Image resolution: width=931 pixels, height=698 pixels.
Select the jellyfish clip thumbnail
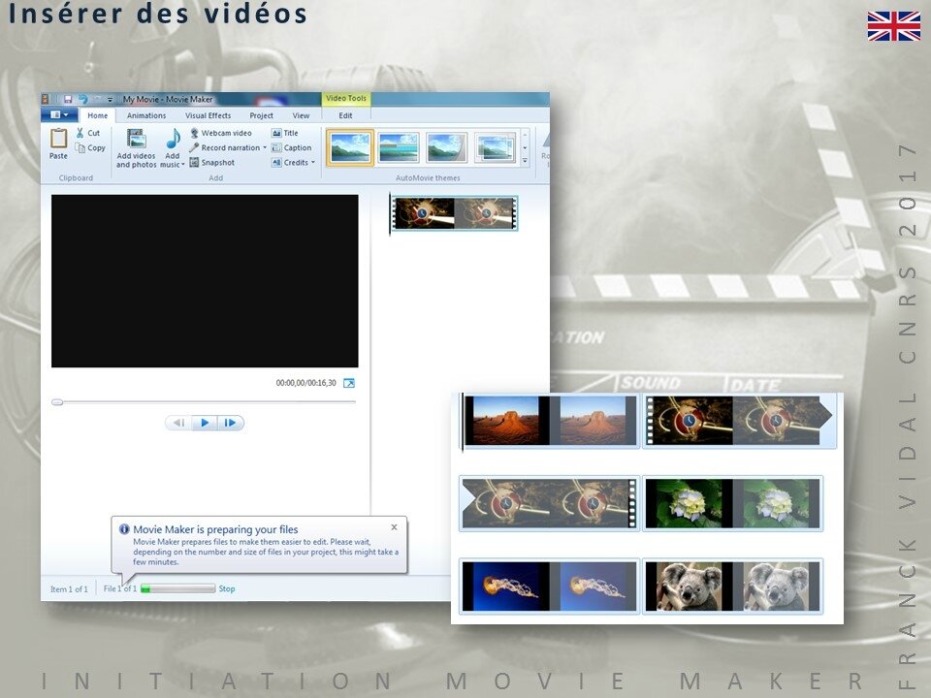click(x=550, y=587)
